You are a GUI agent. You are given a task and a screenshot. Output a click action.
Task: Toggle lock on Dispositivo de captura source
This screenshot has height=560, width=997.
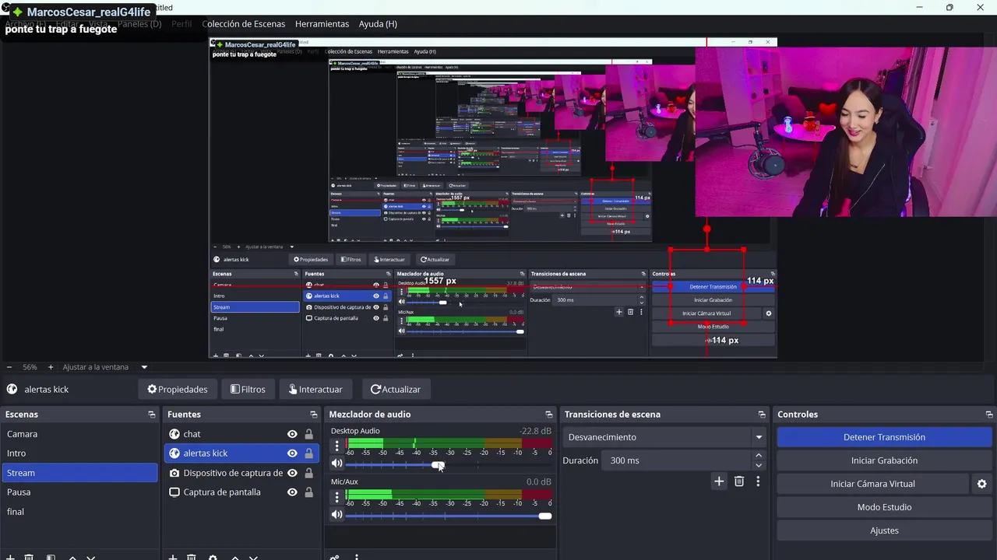click(x=308, y=473)
